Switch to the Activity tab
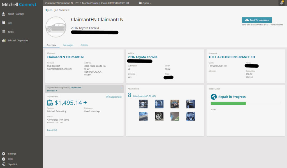Image resolution: width=287 pixels, height=168 pixels. [84, 45]
